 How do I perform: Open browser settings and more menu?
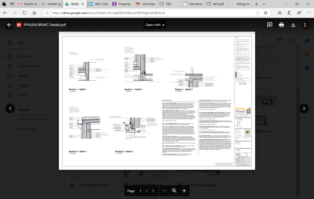[309, 13]
